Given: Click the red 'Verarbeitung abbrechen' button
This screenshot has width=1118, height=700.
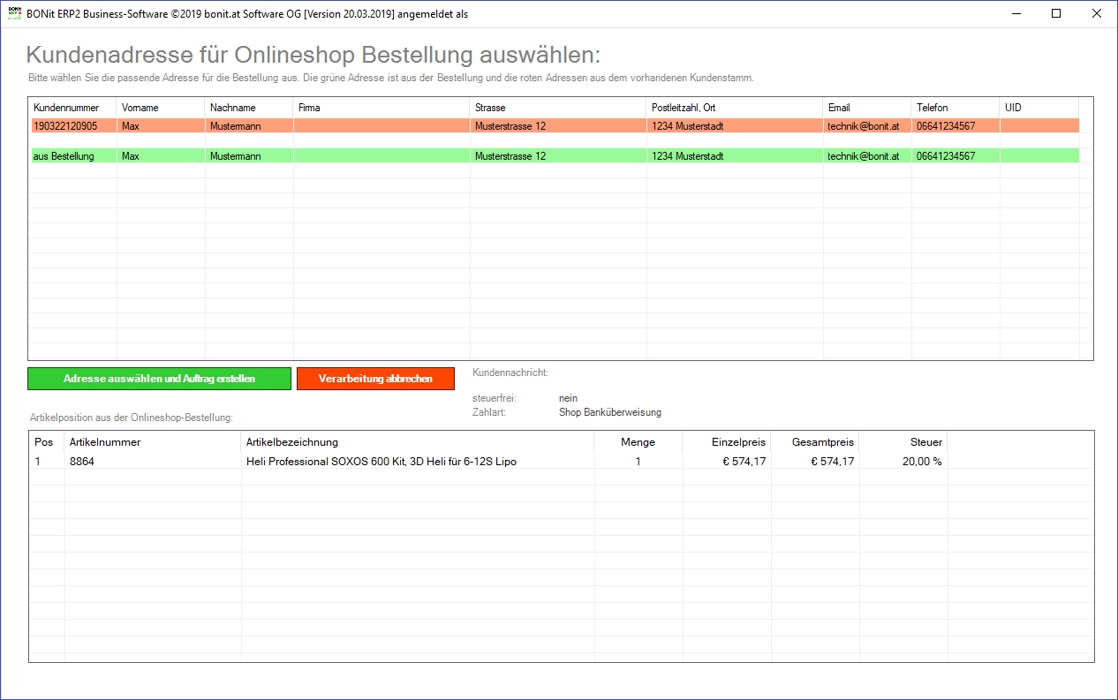Looking at the screenshot, I should [375, 379].
